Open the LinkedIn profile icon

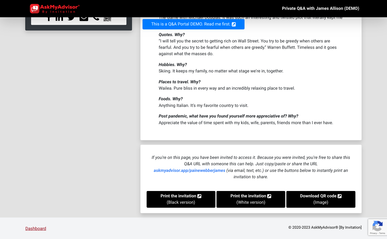click(x=59, y=19)
